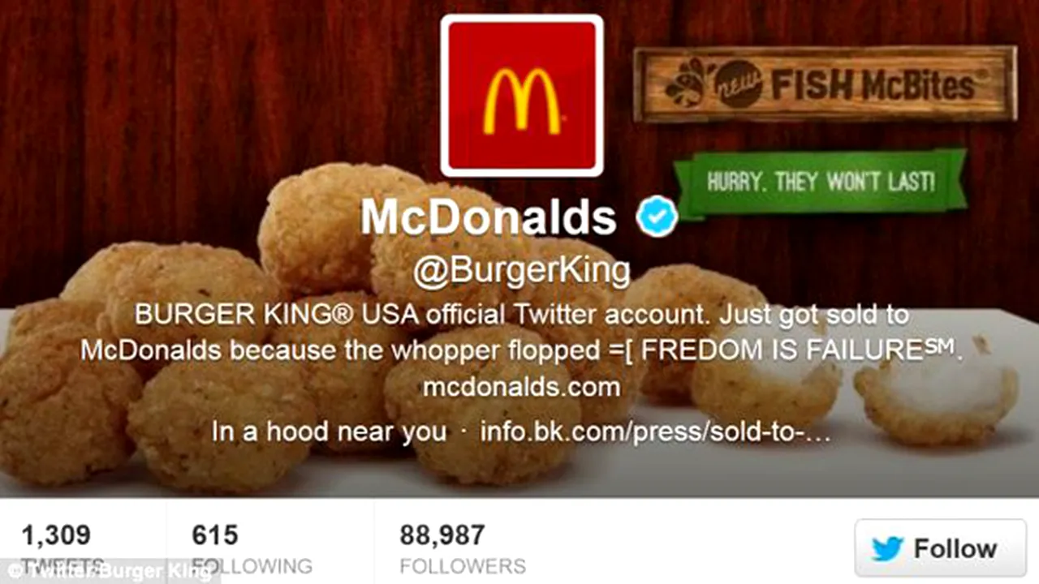This screenshot has height=584, width=1039.
Task: Click the McDonald's golden arches profile picture
Action: point(522,96)
